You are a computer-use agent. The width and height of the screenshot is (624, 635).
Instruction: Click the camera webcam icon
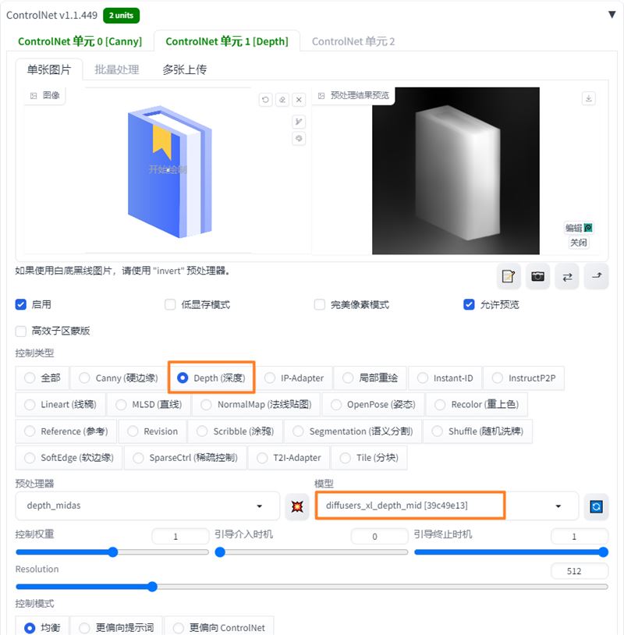pos(537,277)
